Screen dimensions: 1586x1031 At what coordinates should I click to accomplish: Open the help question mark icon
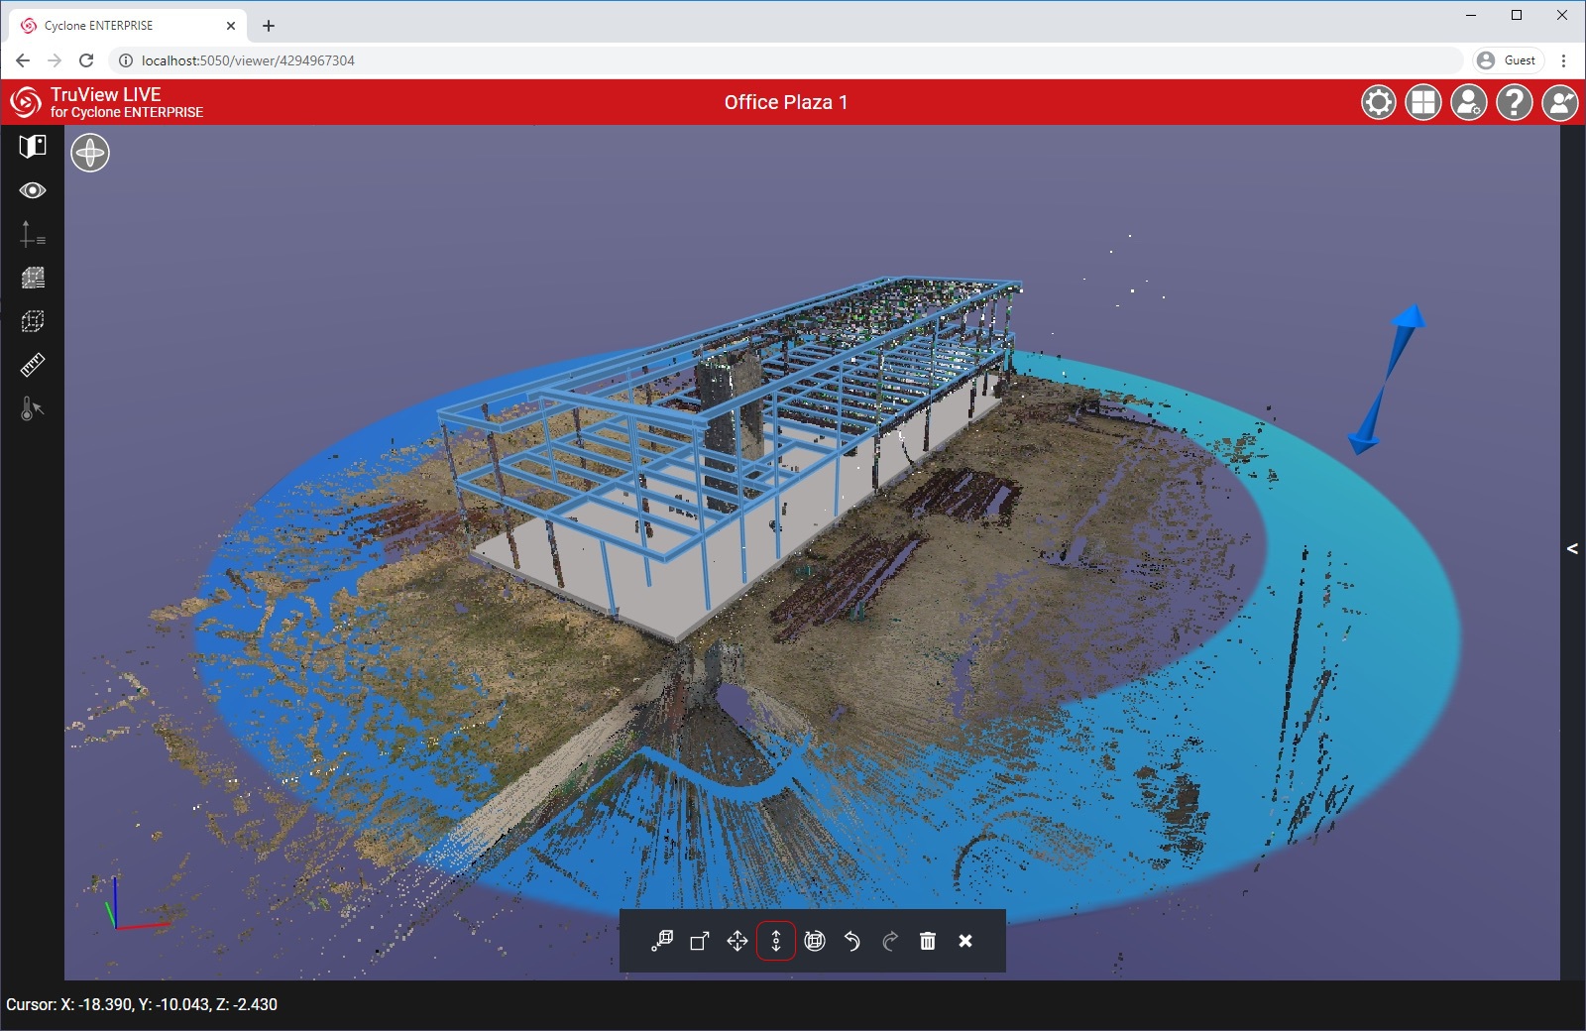pyautogui.click(x=1515, y=102)
